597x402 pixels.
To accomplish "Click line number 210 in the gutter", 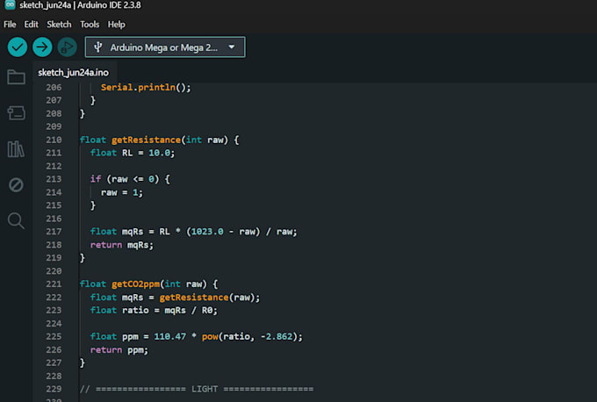I will tap(54, 140).
